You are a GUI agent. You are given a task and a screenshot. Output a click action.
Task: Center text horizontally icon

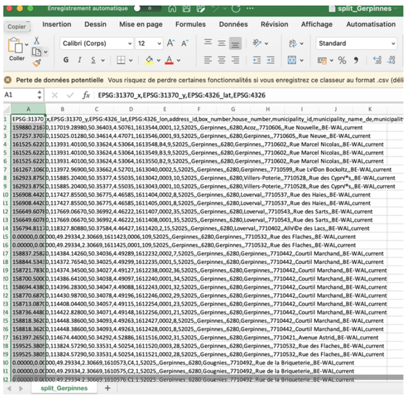coord(222,60)
